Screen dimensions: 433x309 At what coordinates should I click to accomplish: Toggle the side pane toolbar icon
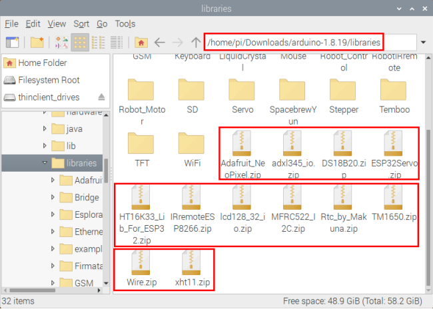coord(13,43)
